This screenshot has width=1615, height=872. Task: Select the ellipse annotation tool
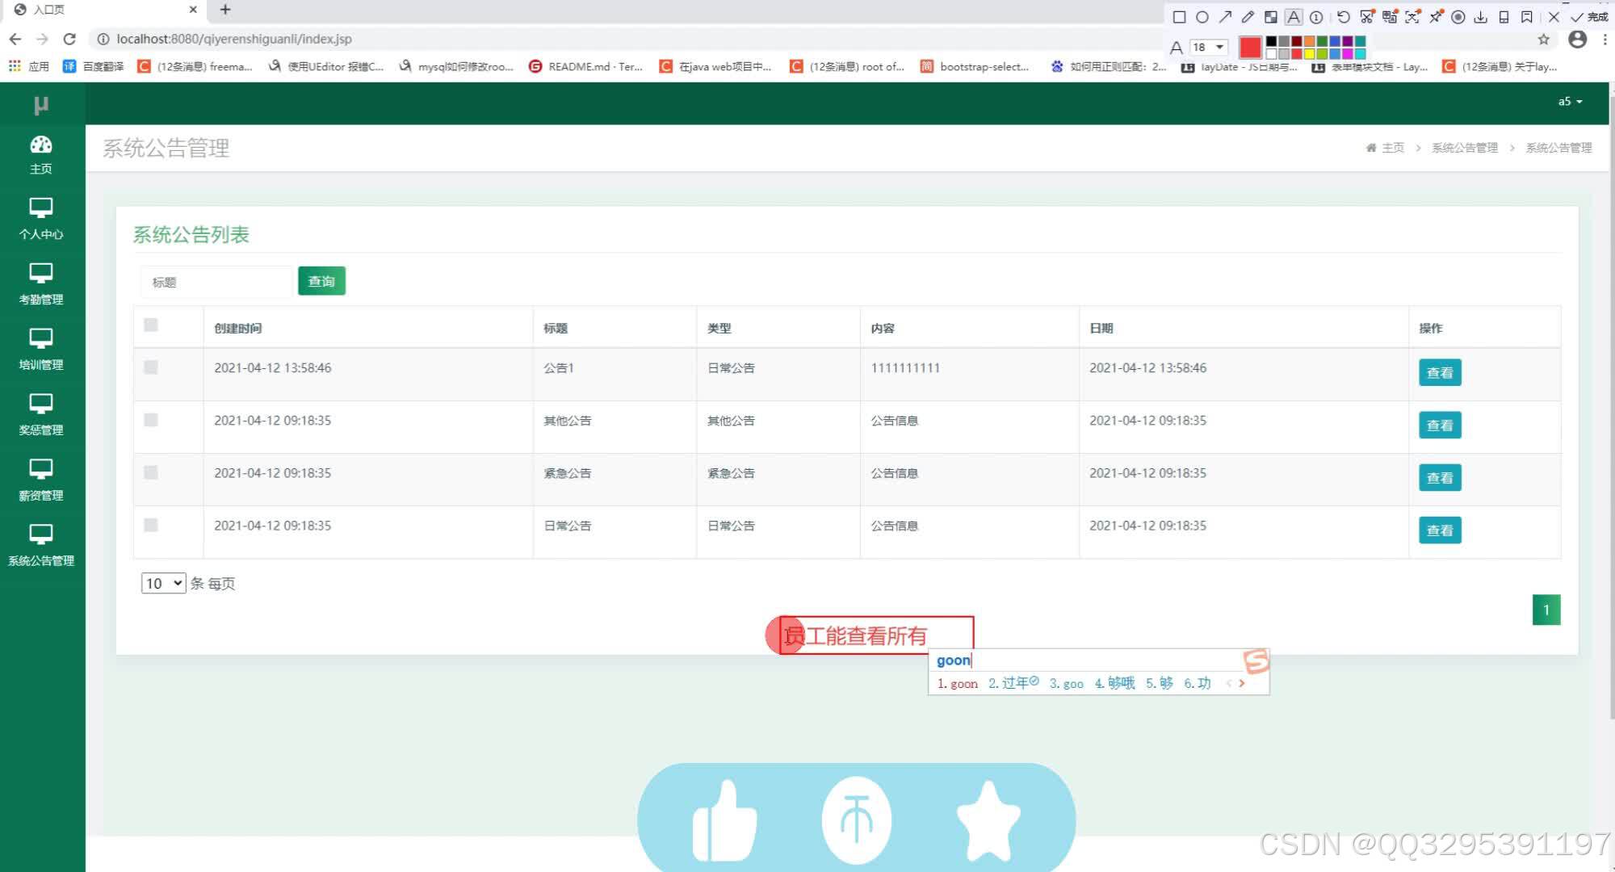click(x=1202, y=17)
